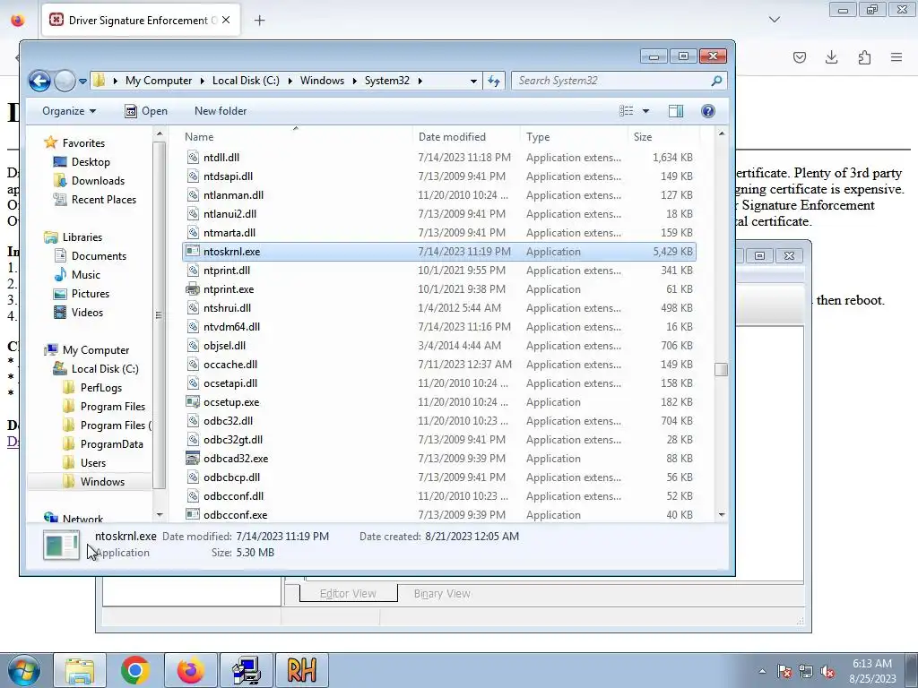The width and height of the screenshot is (918, 688).
Task: Select the ntdll.dll file
Action: coord(221,158)
